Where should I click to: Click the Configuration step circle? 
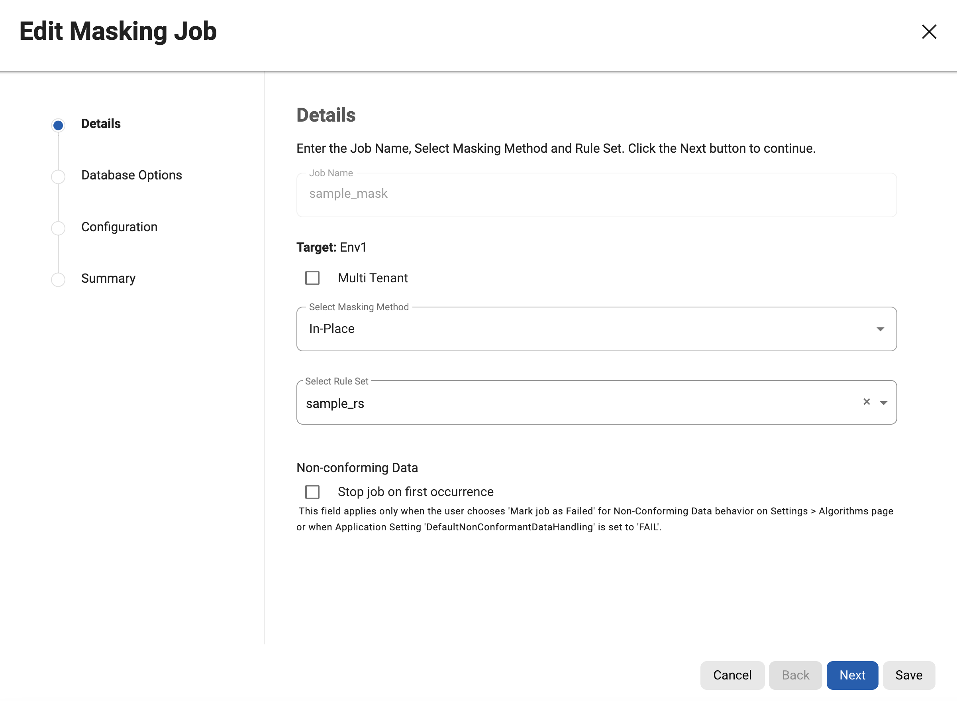click(58, 228)
